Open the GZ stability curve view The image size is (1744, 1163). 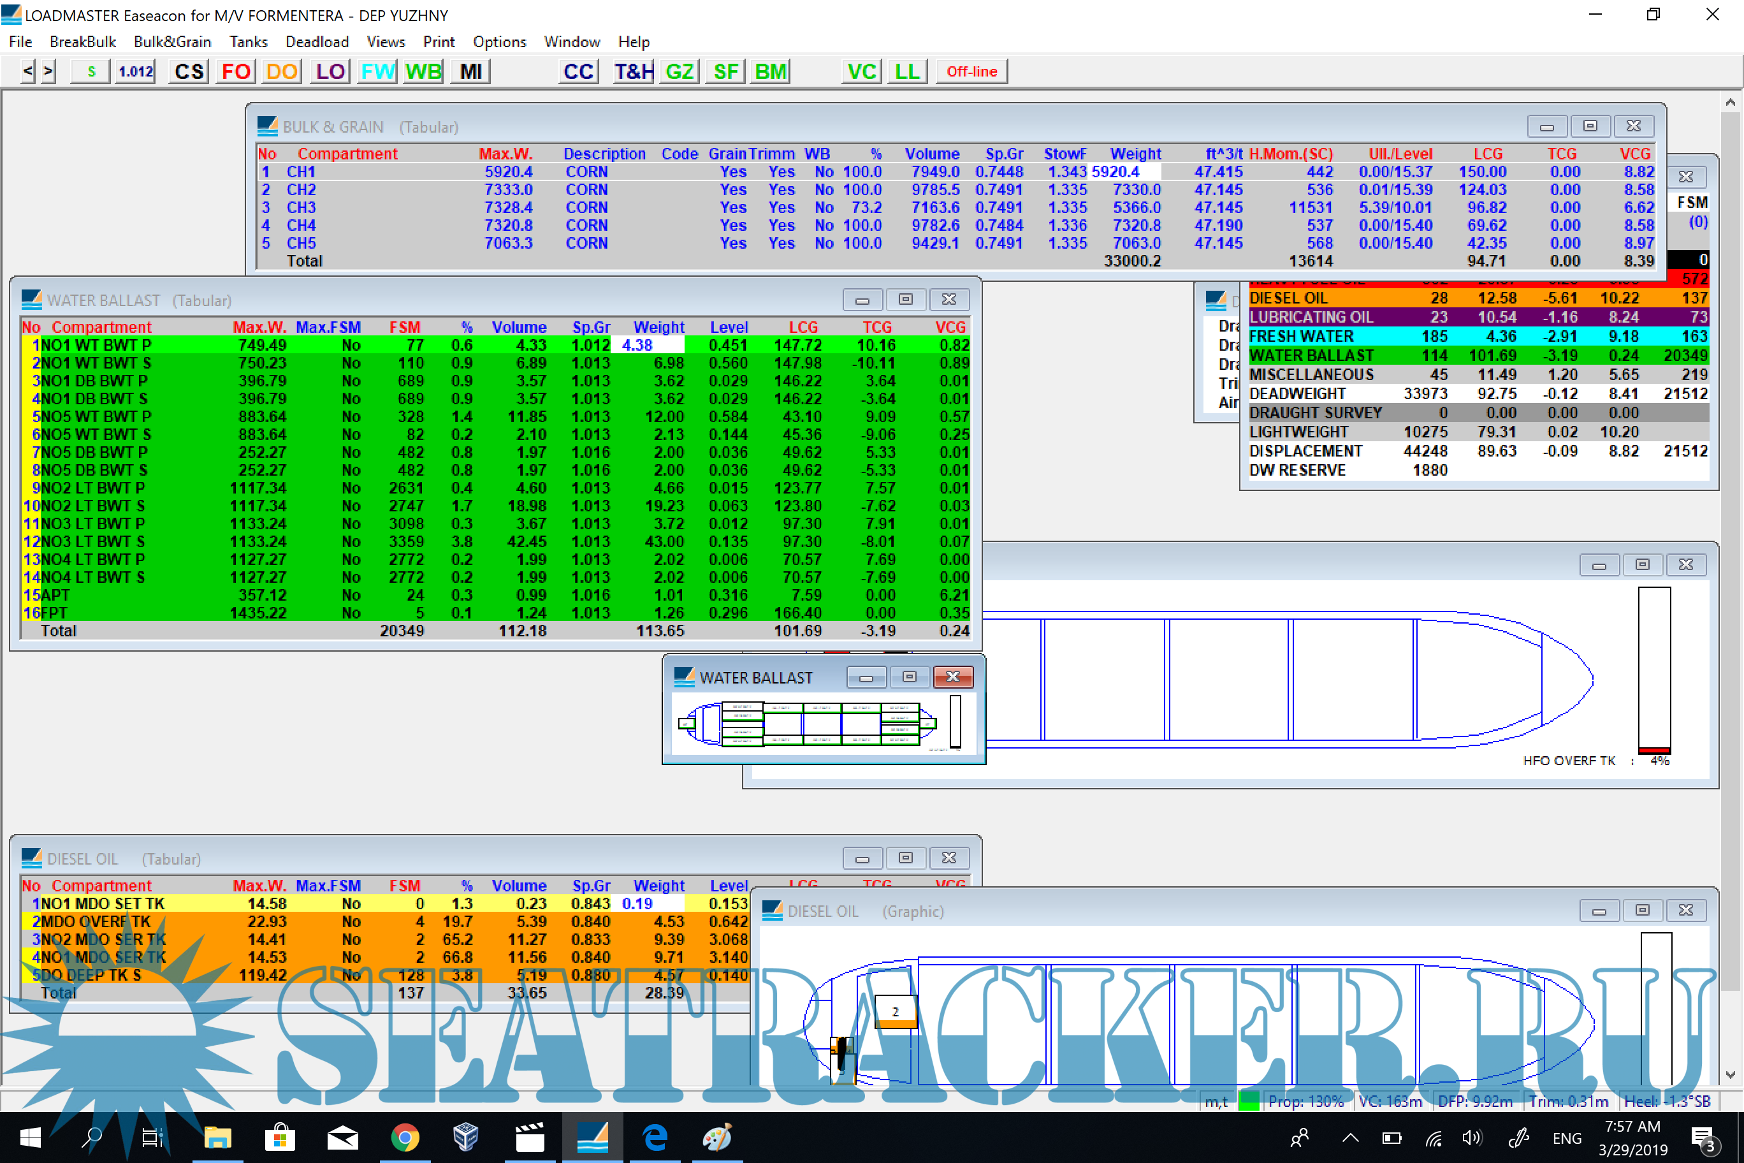[x=679, y=71]
